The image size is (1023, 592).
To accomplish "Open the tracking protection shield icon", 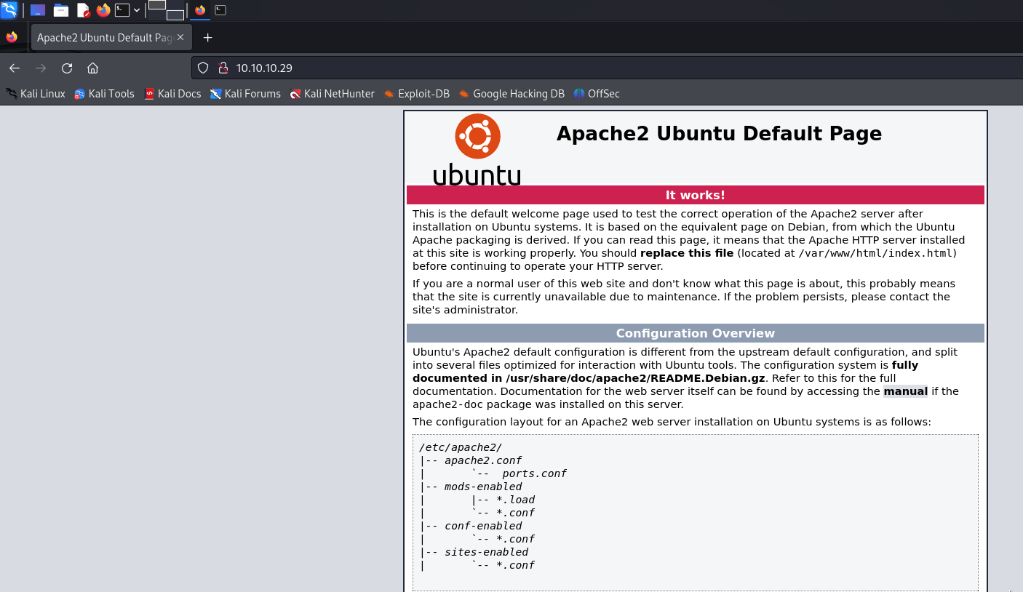I will (204, 68).
